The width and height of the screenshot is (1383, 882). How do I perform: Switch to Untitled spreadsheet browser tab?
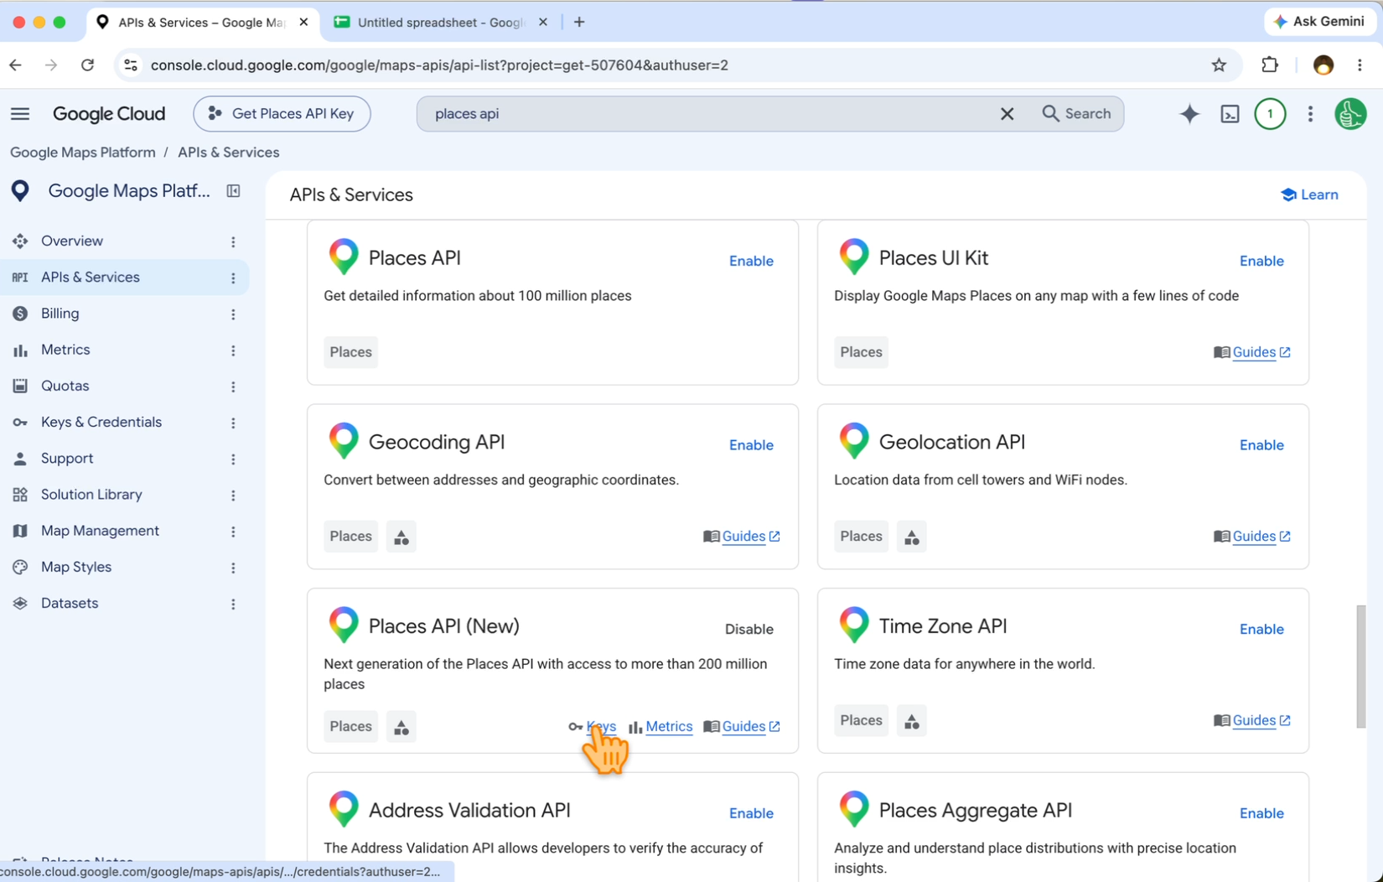pos(440,23)
